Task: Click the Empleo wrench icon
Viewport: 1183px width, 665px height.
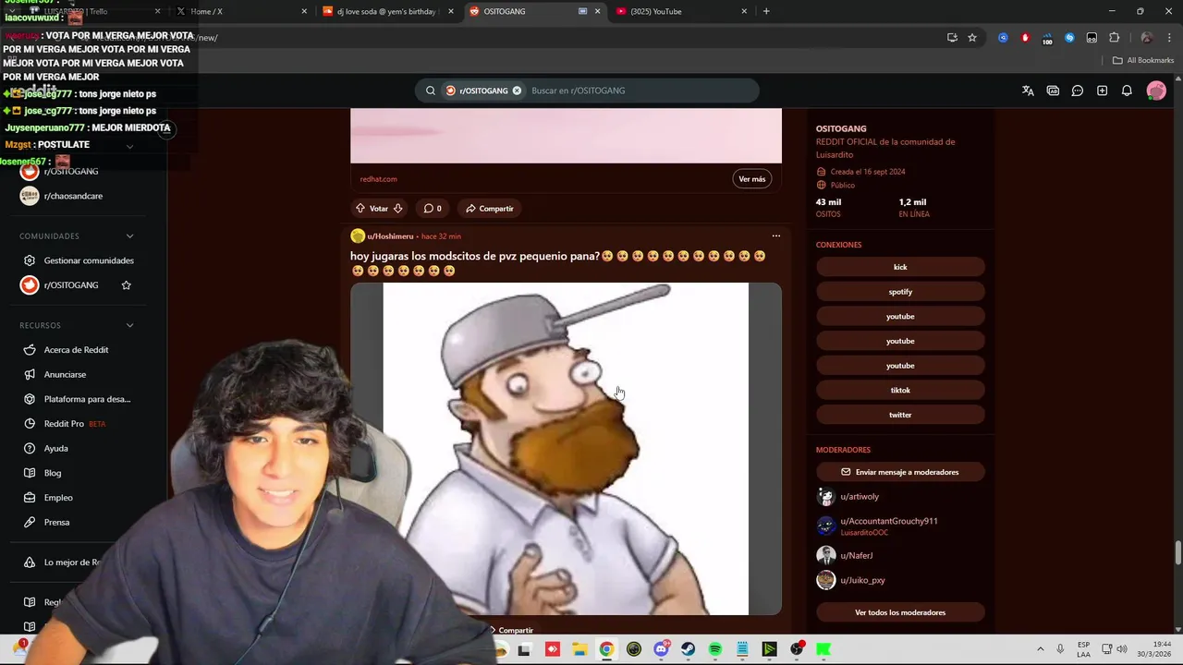Action: (x=30, y=498)
